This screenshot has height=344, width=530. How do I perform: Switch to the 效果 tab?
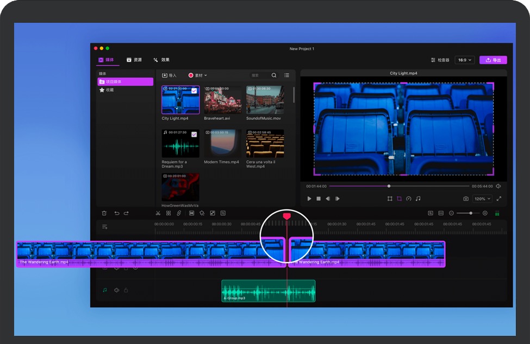161,60
